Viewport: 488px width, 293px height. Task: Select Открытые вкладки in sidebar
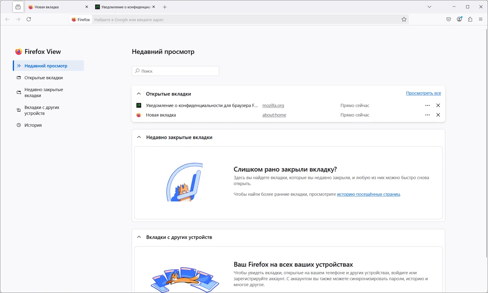48,78
